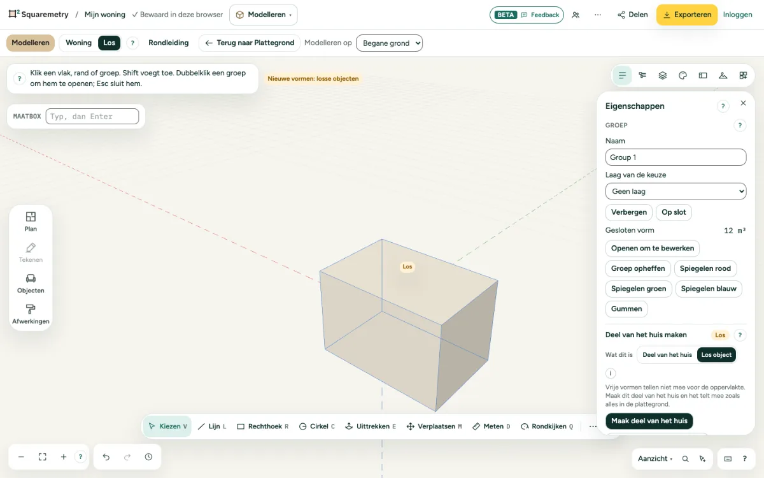Open the Begane grond floor dropdown
This screenshot has width=764, height=478.
[x=389, y=43]
